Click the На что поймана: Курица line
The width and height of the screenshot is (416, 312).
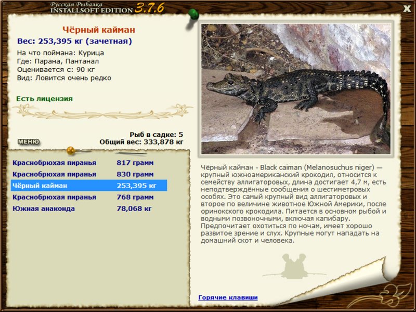coord(60,53)
